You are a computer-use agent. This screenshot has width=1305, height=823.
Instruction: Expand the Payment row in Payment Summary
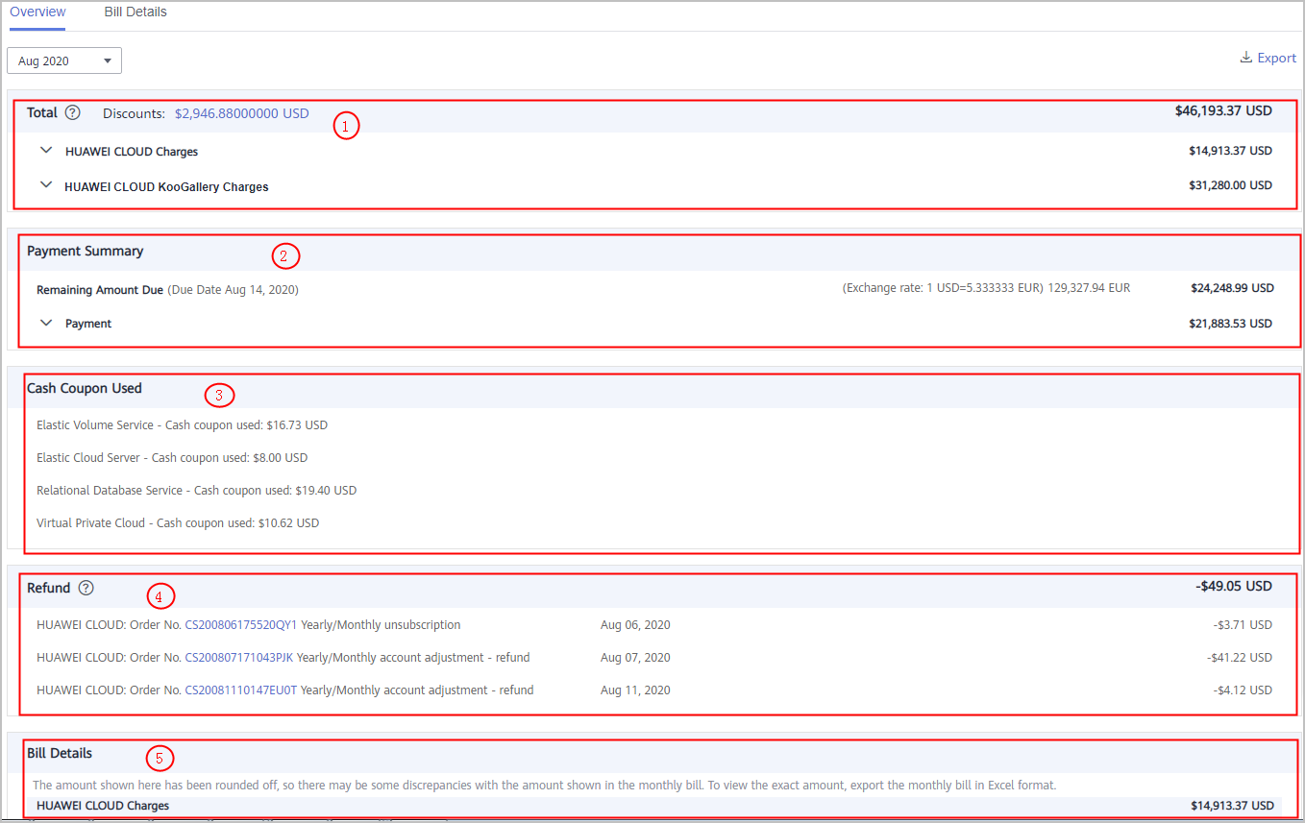point(46,324)
